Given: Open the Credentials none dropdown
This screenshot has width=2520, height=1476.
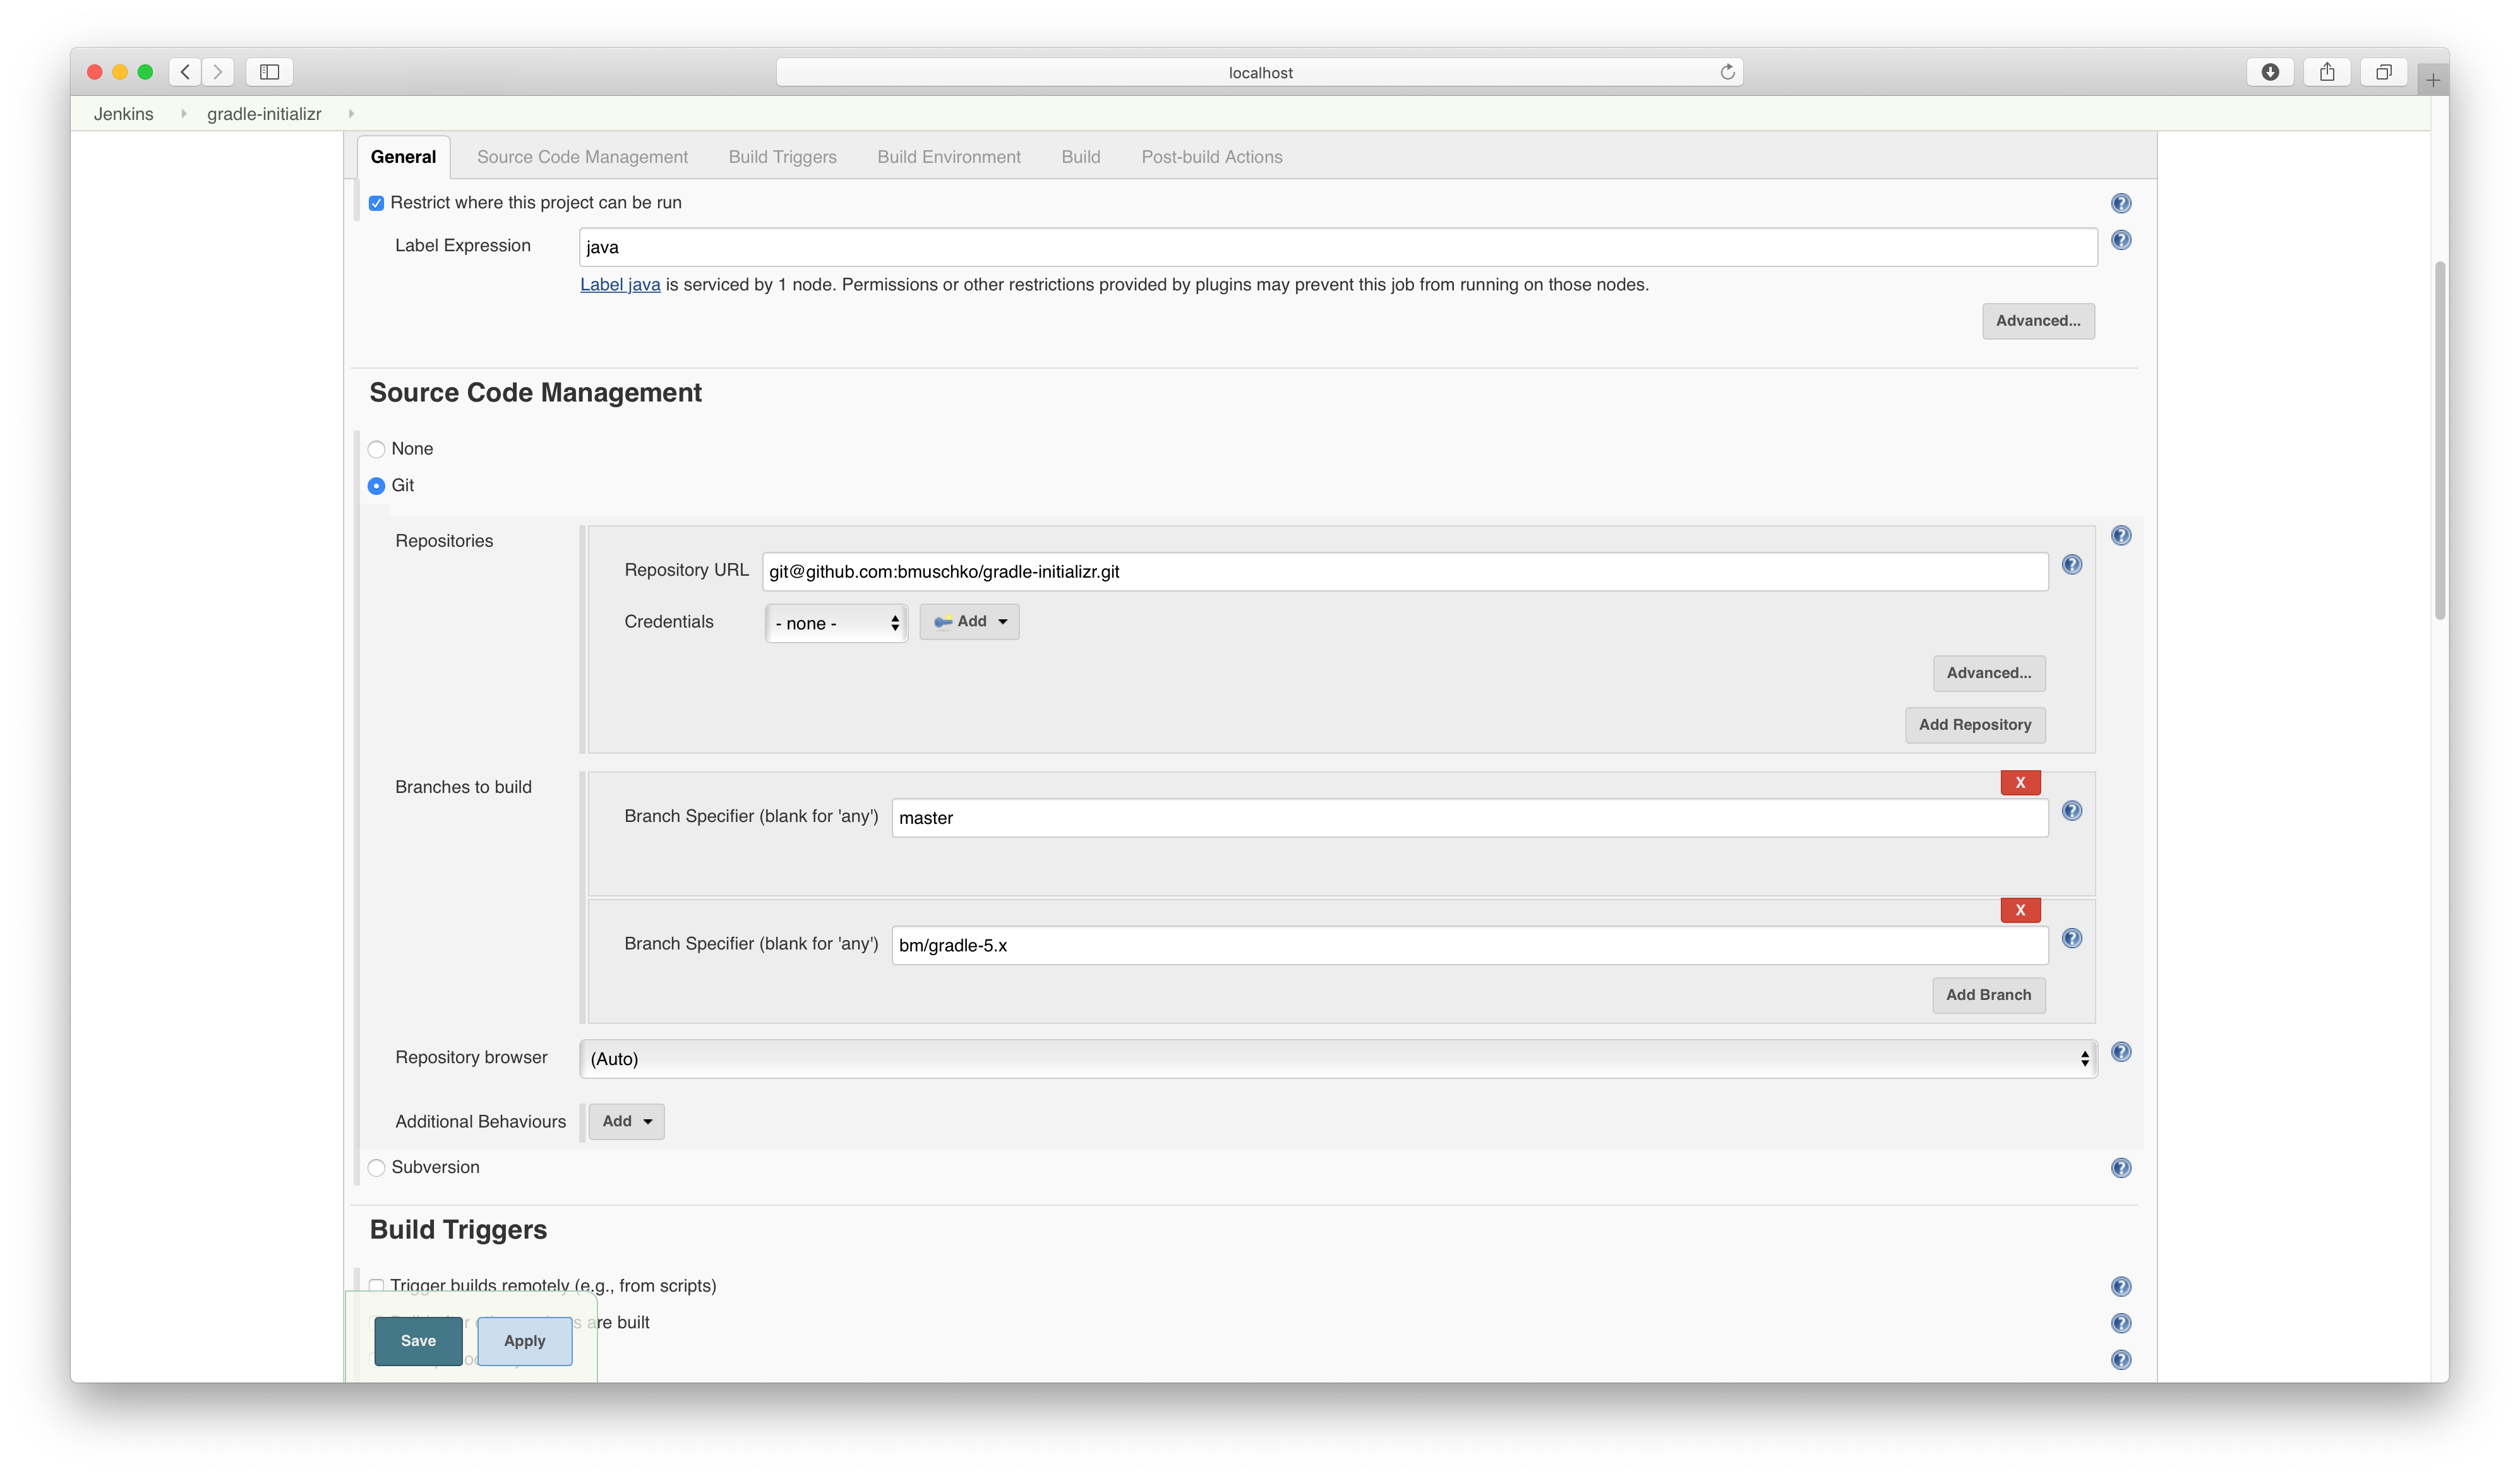Looking at the screenshot, I should pos(836,624).
